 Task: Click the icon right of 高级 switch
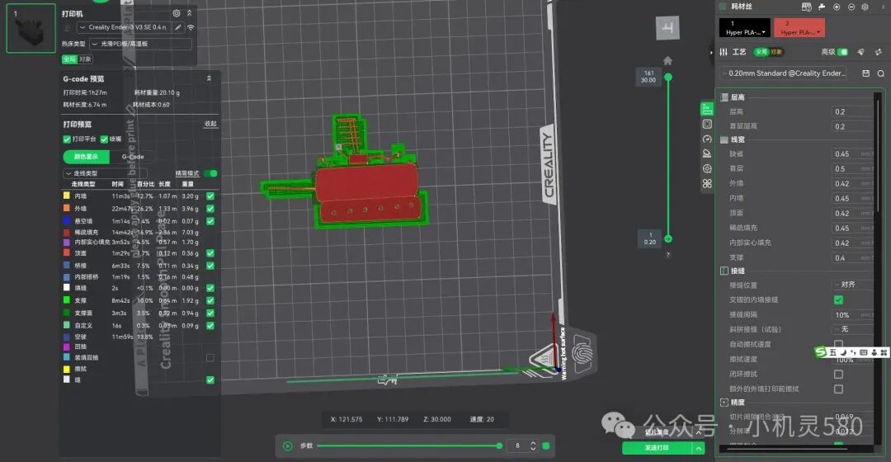860,52
